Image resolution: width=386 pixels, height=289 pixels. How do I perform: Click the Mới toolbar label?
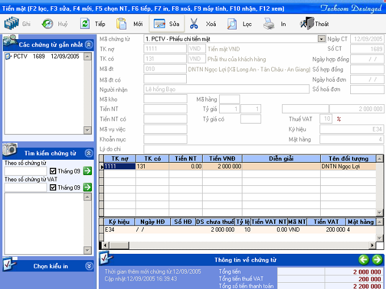point(138,24)
